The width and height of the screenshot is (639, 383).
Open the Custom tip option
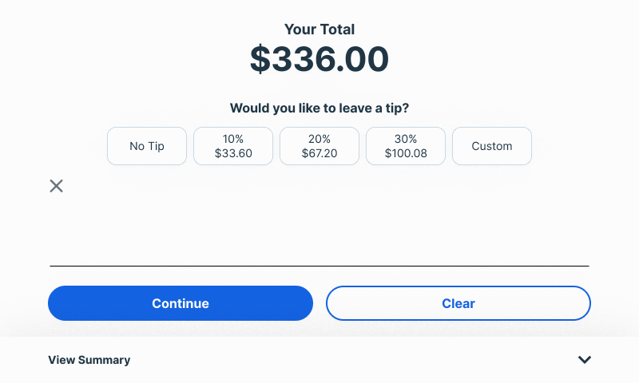[x=492, y=146]
